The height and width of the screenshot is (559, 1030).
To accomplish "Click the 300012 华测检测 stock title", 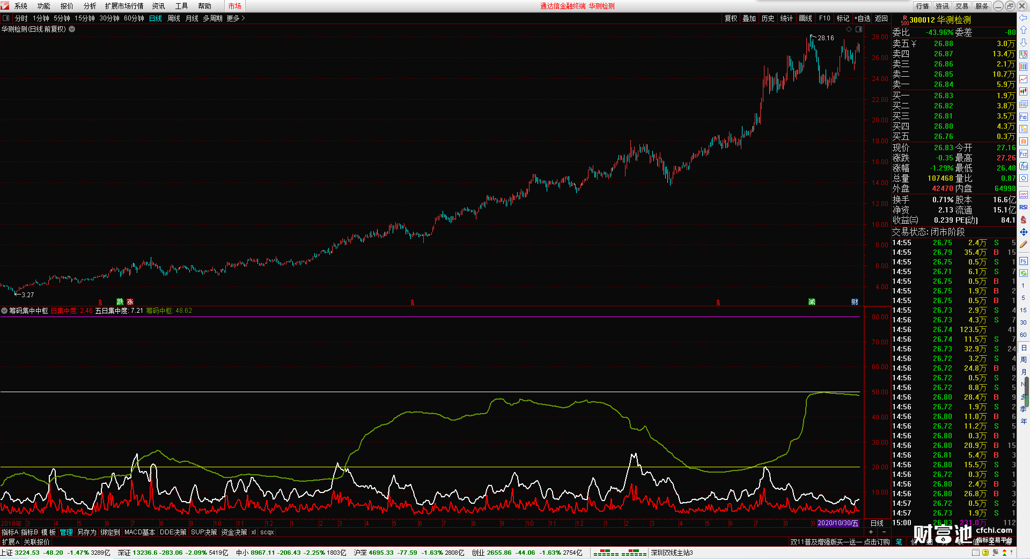I will [x=940, y=20].
